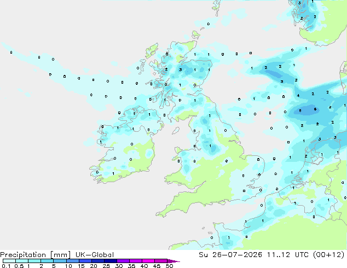Click the legend label "20"
Screen dimensions: 347x268
(94, 266)
